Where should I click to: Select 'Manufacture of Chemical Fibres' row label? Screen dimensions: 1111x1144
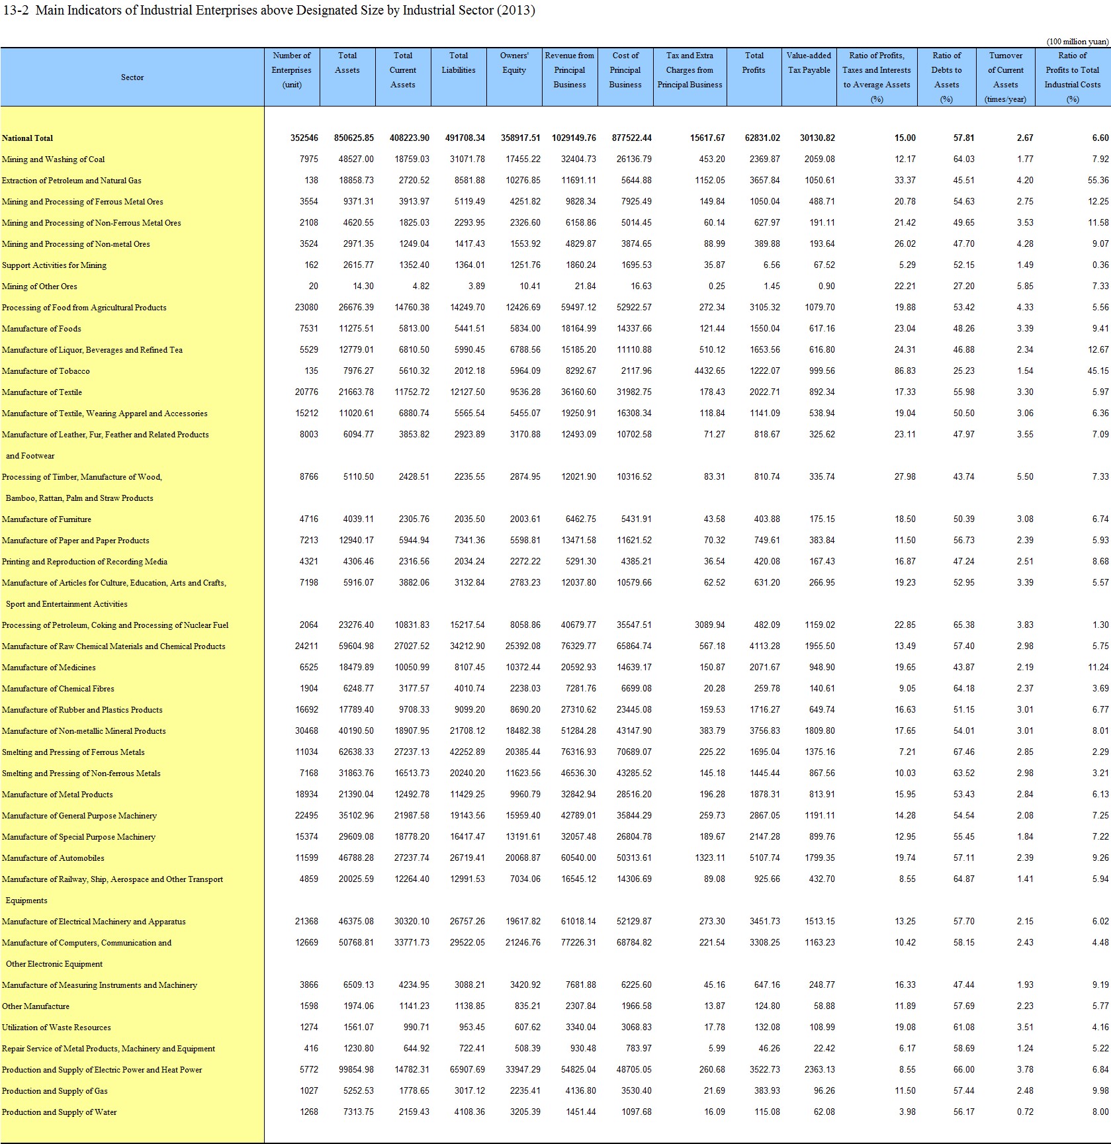tap(58, 689)
